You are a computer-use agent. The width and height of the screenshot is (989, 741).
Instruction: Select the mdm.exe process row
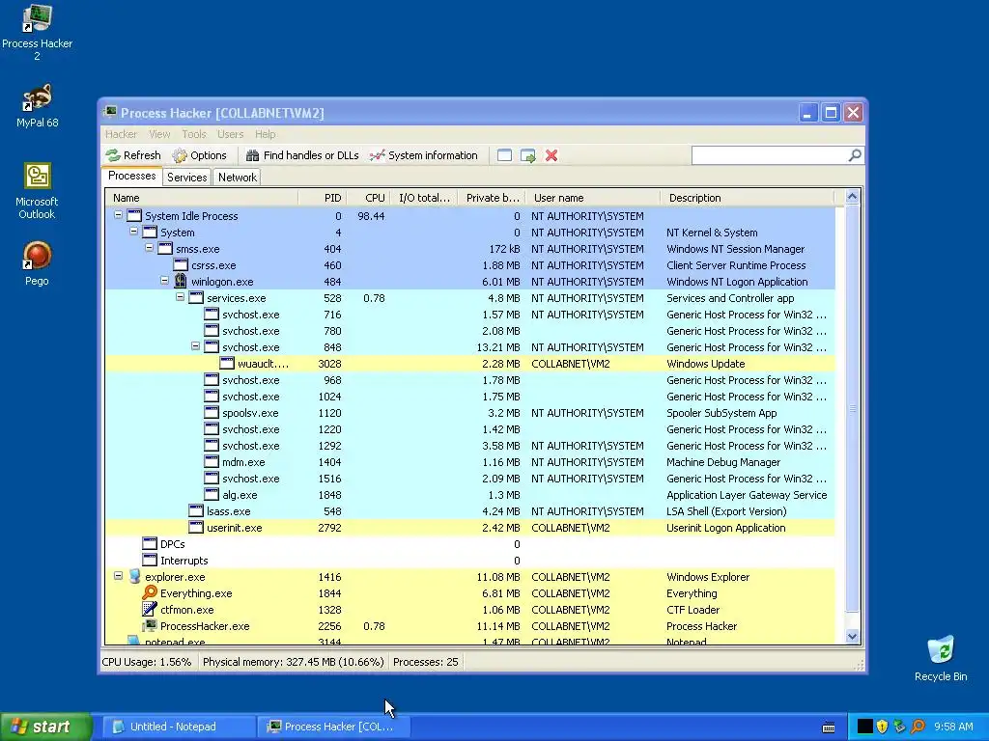click(x=470, y=462)
